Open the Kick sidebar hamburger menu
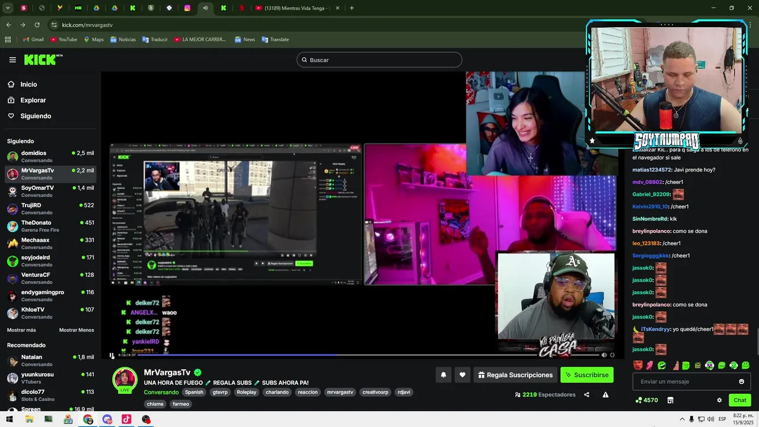This screenshot has width=759, height=427. point(12,60)
